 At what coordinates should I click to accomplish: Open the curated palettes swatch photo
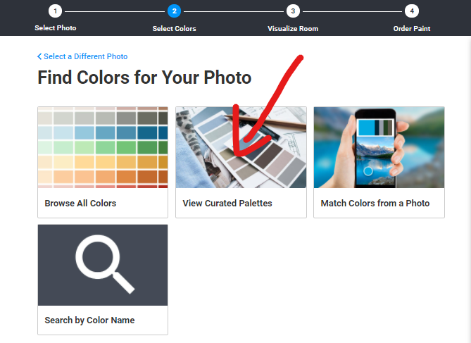click(x=241, y=147)
